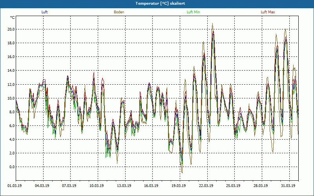Click the 16,0 y-axis value
Image resolution: width=314 pixels, height=196 pixels.
(11, 57)
